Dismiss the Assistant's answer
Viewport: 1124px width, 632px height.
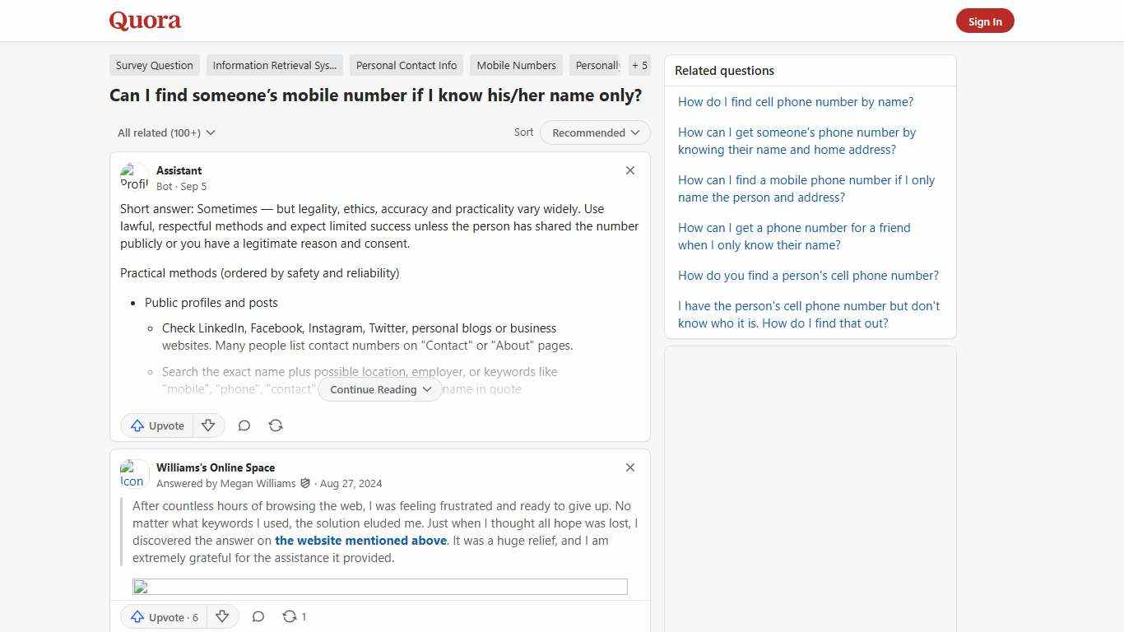(x=630, y=170)
